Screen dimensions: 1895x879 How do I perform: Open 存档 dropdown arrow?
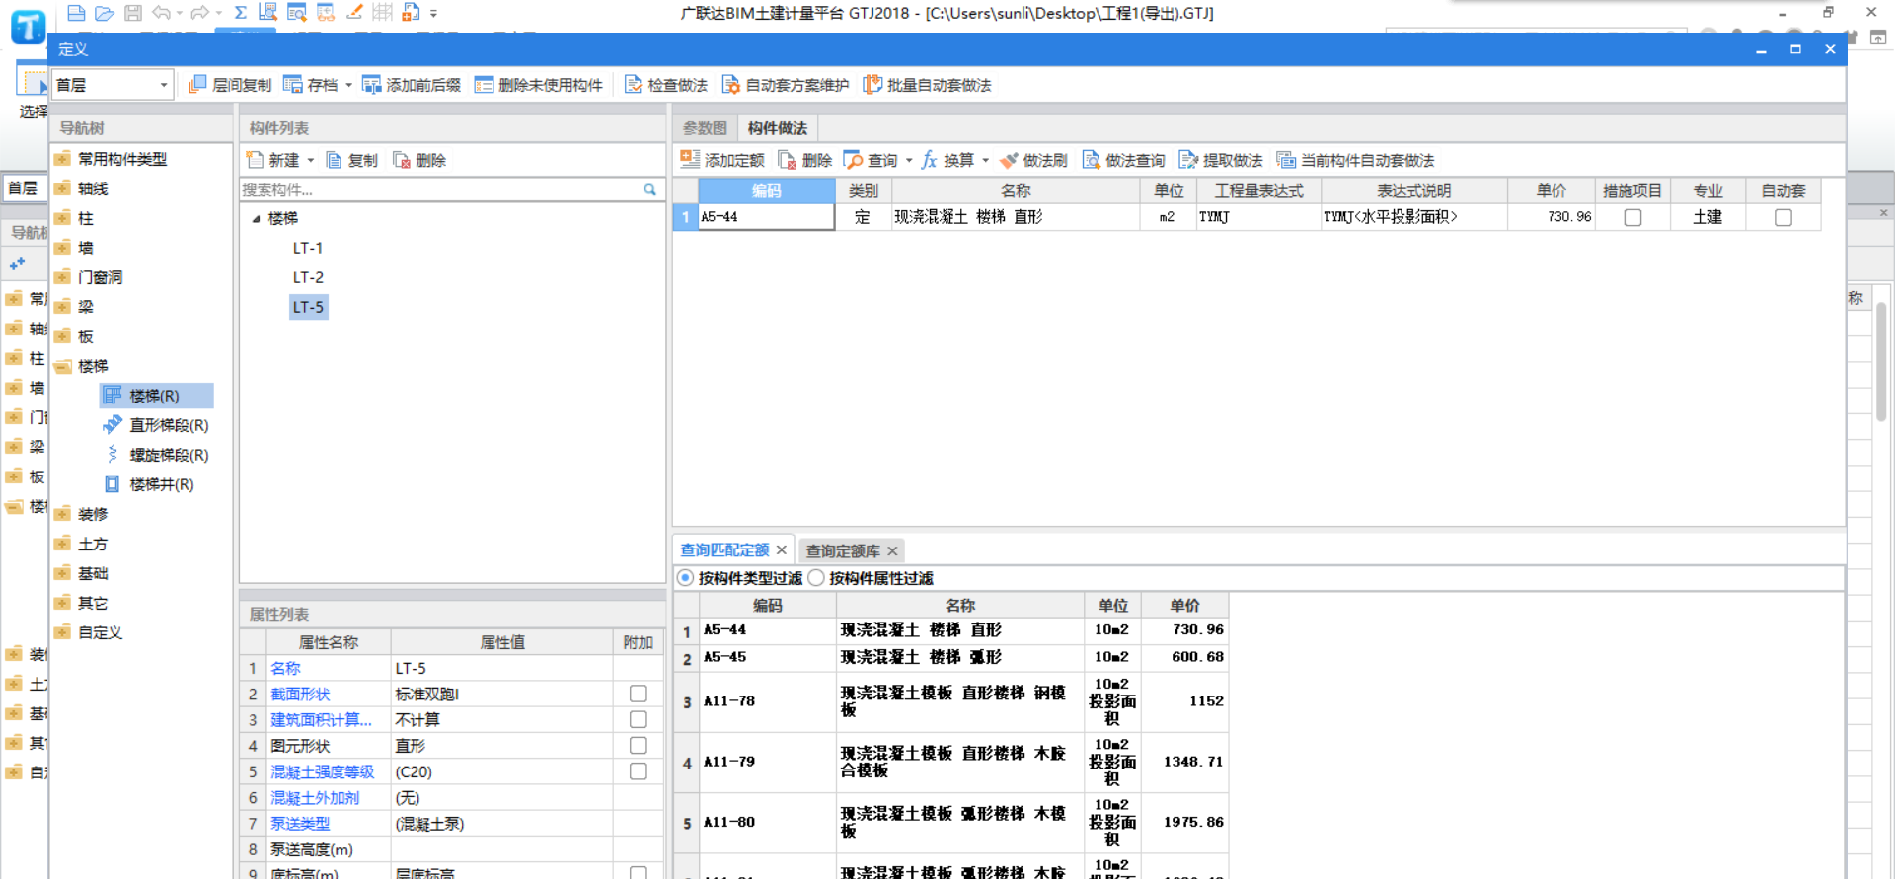[x=348, y=85]
